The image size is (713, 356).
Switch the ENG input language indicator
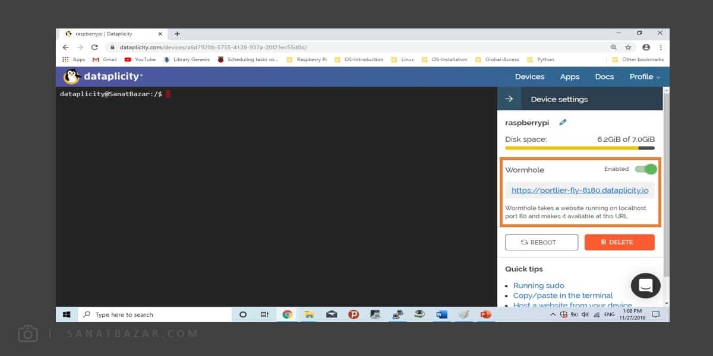tap(609, 314)
